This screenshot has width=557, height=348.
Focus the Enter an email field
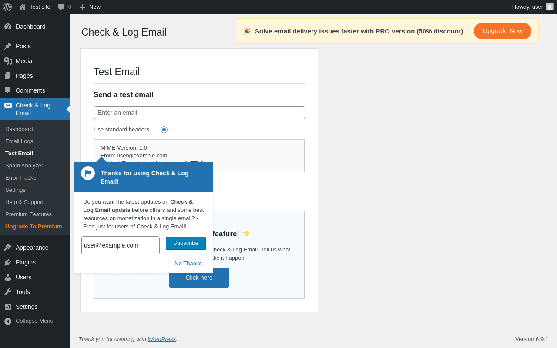coord(199,113)
